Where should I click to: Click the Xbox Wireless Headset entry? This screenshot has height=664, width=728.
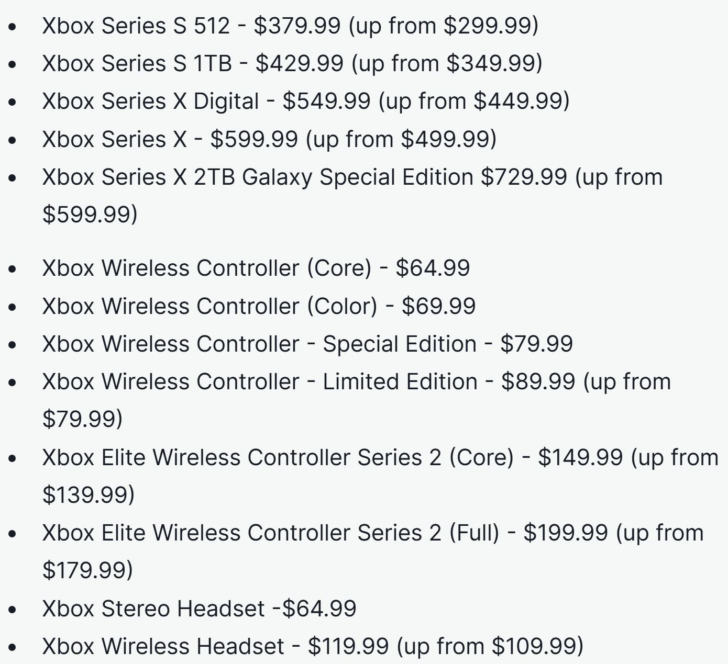[x=163, y=646]
